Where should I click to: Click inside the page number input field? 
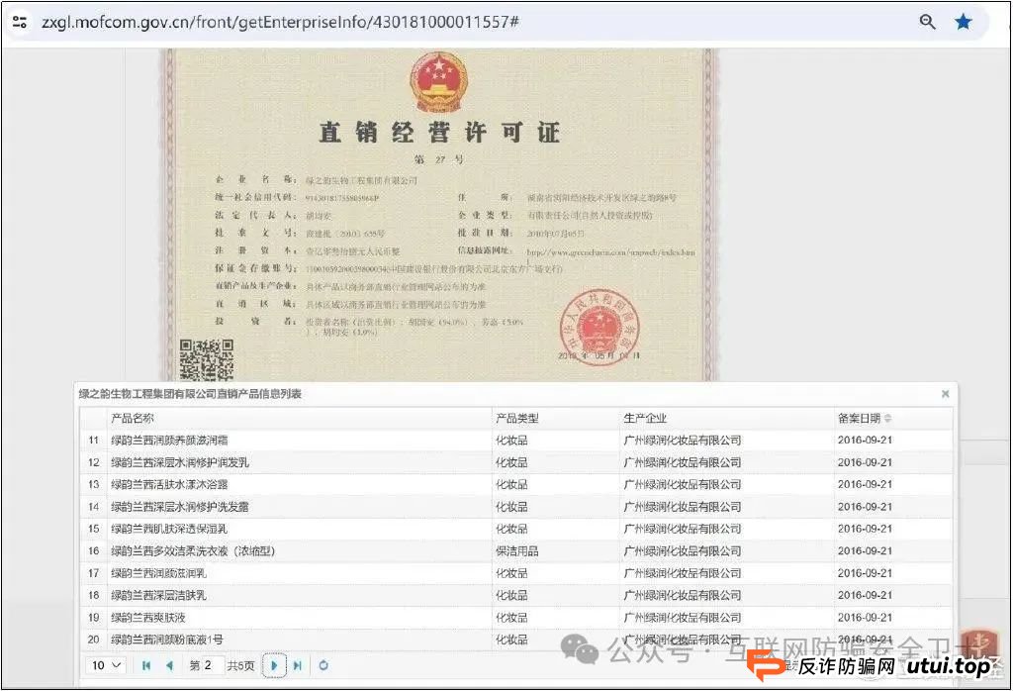(x=208, y=665)
